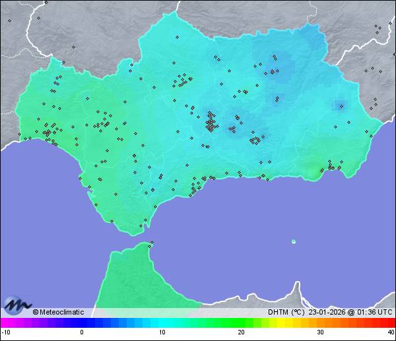Click the dark blue cold spot in eastern Andalusia
The height and width of the screenshot is (341, 396).
tap(341, 105)
